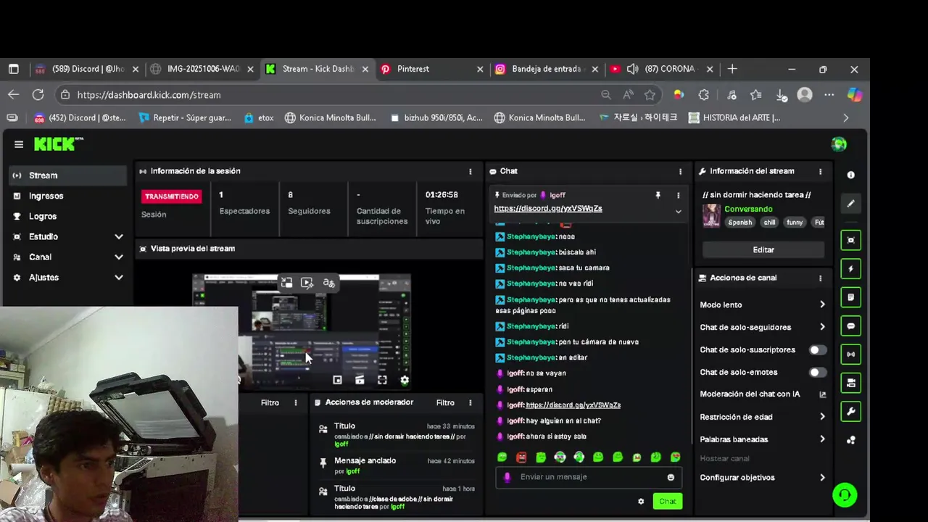Open Configurar objetivos settings
Viewport: 928px width, 522px height.
click(763, 478)
